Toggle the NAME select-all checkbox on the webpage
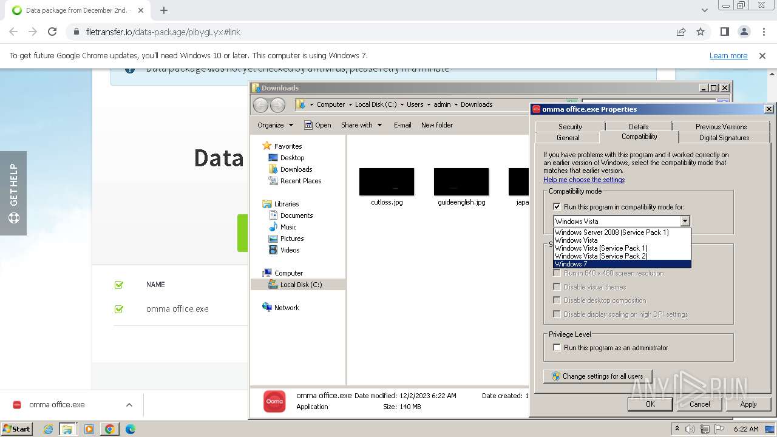The height and width of the screenshot is (437, 777). click(119, 285)
